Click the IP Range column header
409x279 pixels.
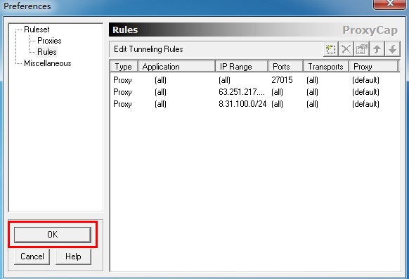(x=242, y=67)
